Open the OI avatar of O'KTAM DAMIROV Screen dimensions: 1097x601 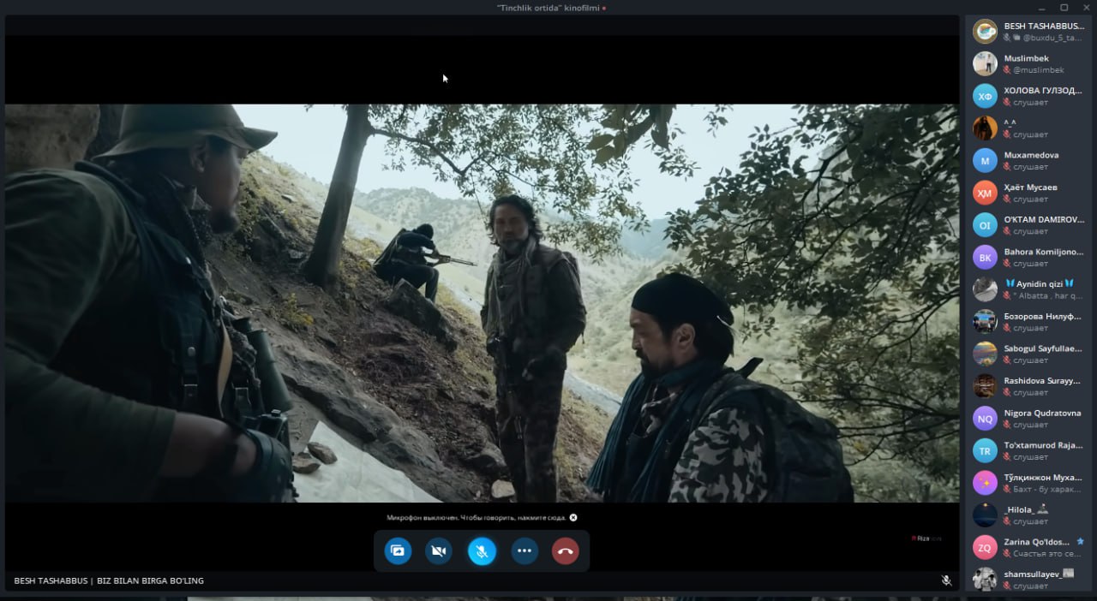tap(985, 225)
